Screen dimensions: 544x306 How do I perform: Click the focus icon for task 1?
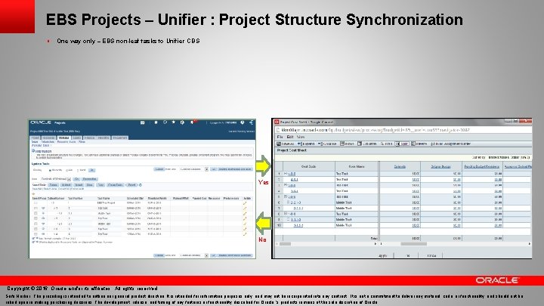[43, 209]
